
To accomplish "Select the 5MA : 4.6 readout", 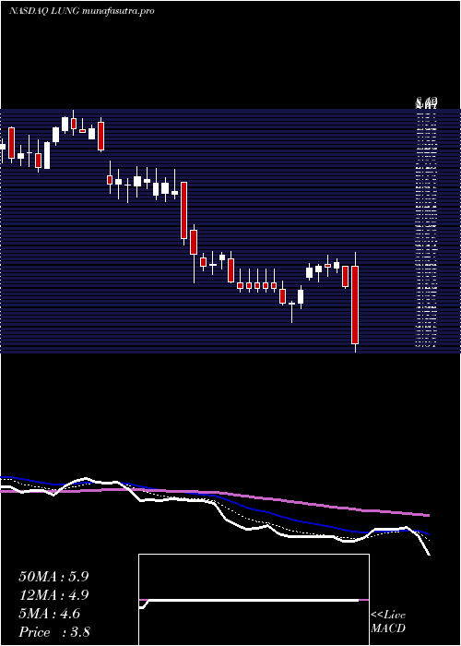I will click(50, 614).
